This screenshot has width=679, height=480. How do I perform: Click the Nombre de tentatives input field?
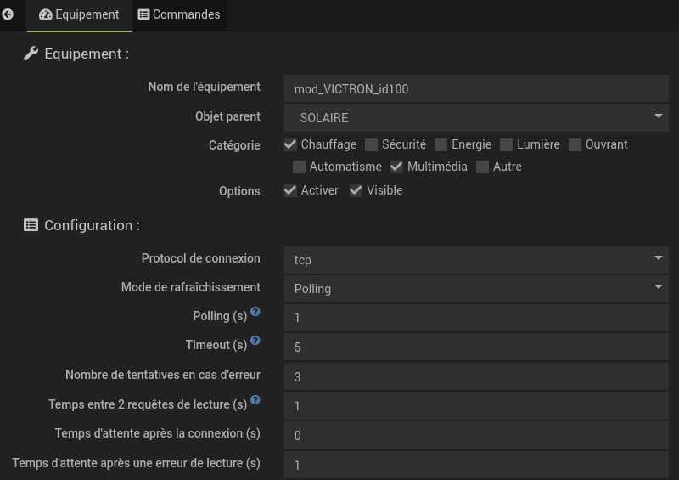point(476,376)
